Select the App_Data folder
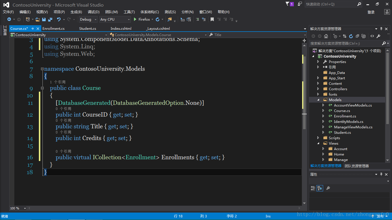 [x=337, y=72]
